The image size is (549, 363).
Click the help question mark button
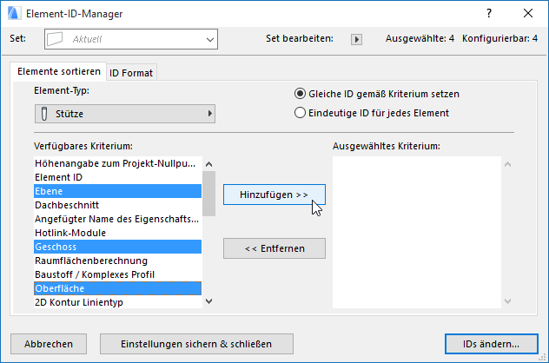click(490, 13)
